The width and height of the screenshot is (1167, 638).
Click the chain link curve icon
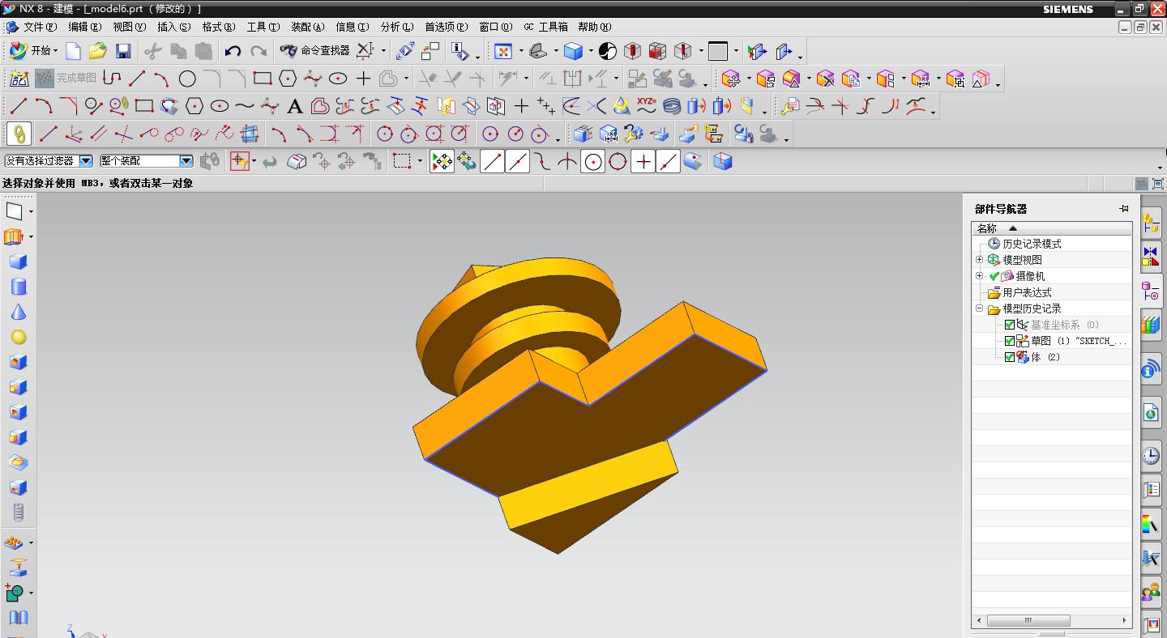[18, 134]
